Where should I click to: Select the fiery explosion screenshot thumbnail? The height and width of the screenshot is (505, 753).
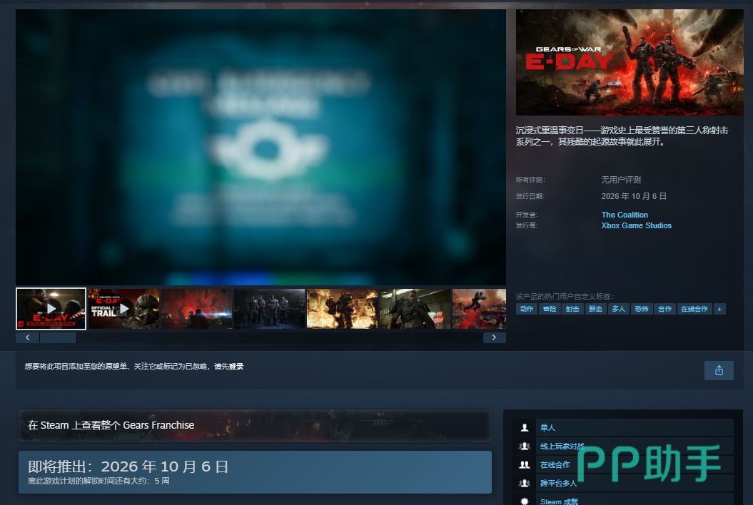pos(343,309)
